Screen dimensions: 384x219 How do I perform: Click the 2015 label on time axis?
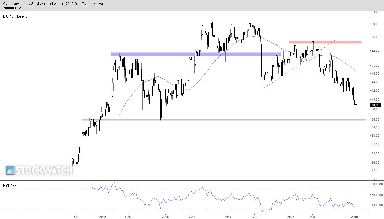[x=103, y=217]
